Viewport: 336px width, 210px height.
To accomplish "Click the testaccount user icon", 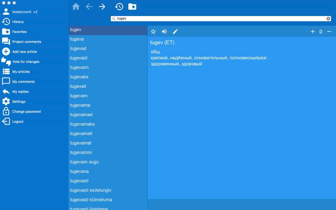I will [6, 12].
